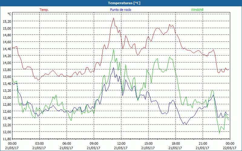Viewport: 242px width, 151px height.
Task: Click the 13,40 y-axis value
Action: pos(7,83)
